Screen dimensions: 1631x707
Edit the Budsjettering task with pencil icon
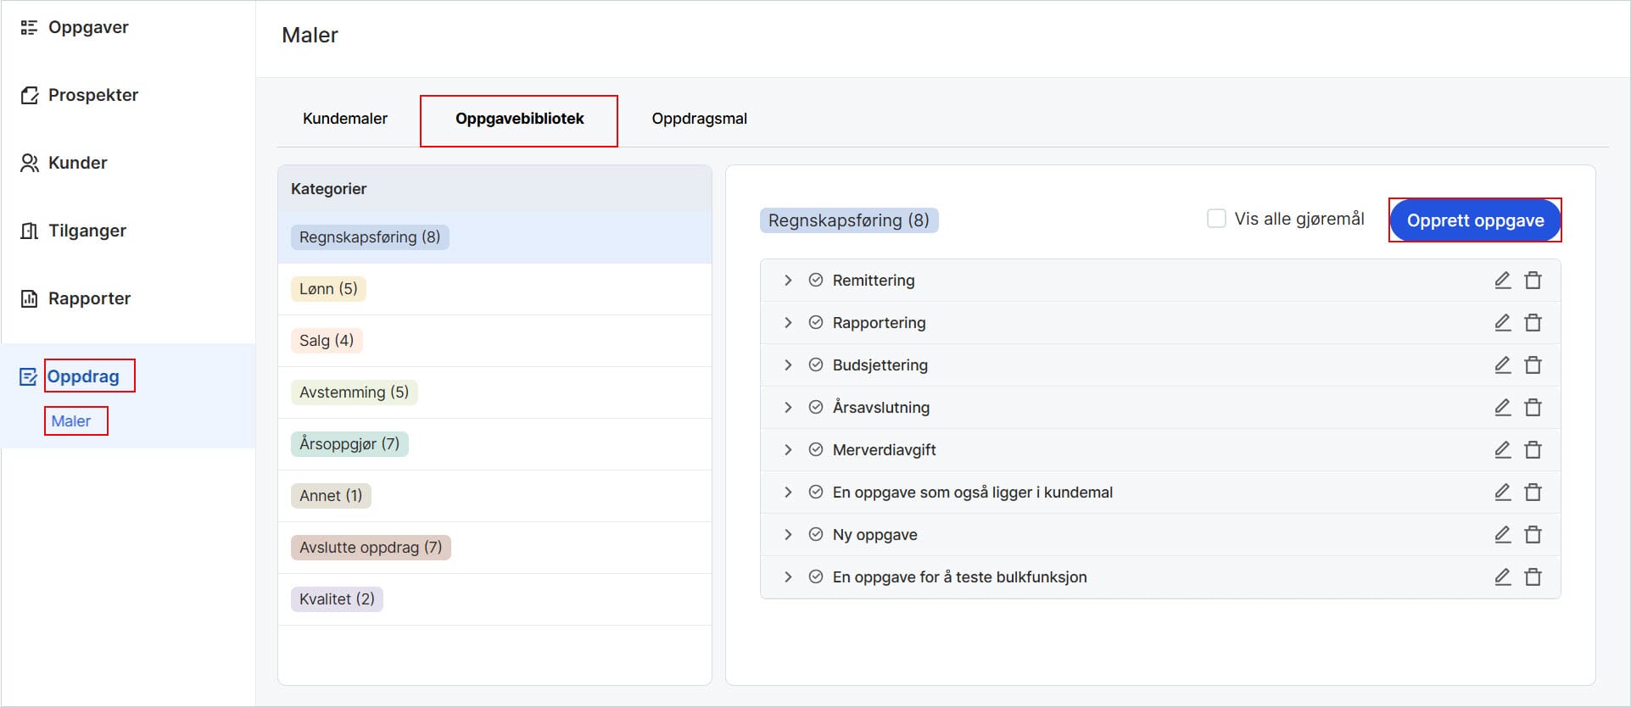coord(1502,365)
